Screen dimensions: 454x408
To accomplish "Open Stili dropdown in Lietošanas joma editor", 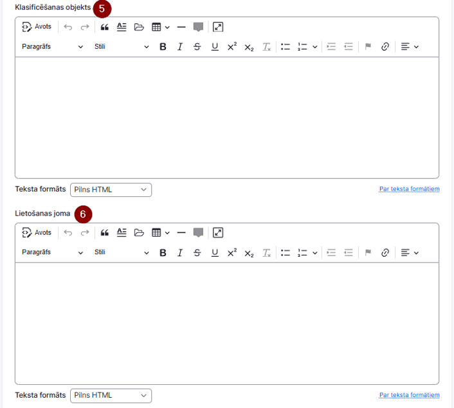I will click(x=122, y=252).
